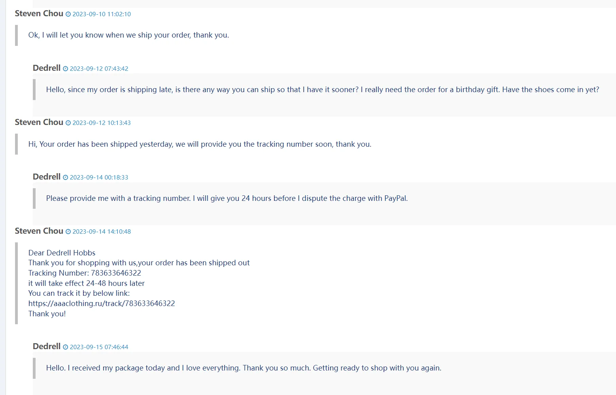The width and height of the screenshot is (616, 395).
Task: Select Dedrell name on birthday gift message
Action: [x=47, y=68]
